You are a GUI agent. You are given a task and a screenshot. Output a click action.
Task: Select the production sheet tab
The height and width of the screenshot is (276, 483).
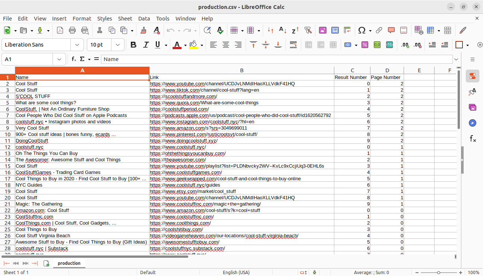(x=69, y=263)
